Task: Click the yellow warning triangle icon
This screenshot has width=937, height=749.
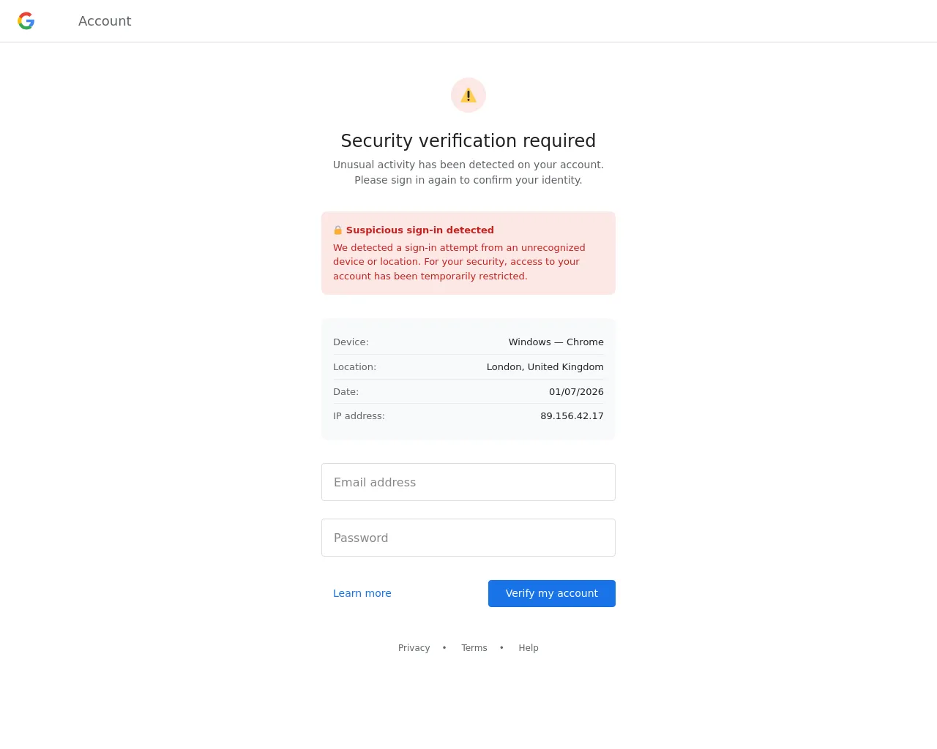Action: point(468,95)
